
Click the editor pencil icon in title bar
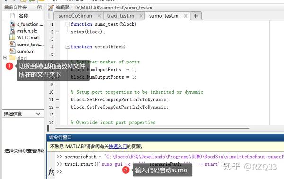click(51, 8)
